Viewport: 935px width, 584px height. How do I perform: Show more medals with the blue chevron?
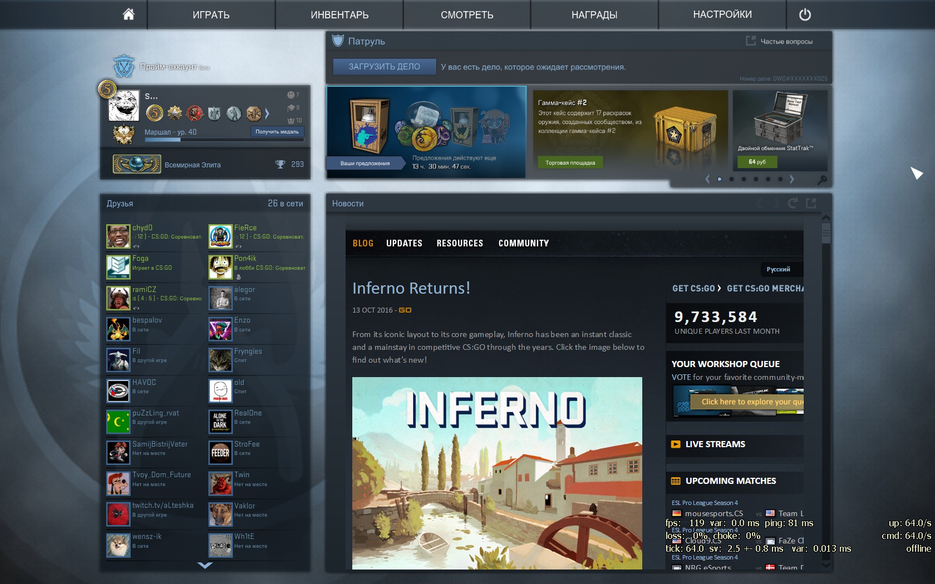point(267,113)
